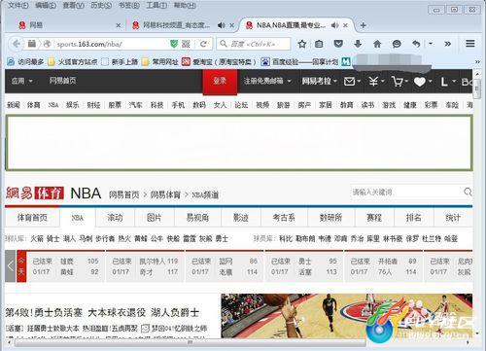Bookmark this page with the star icon

tap(302, 44)
